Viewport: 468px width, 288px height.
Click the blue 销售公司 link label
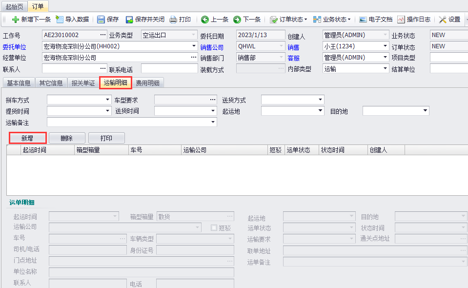click(x=212, y=47)
